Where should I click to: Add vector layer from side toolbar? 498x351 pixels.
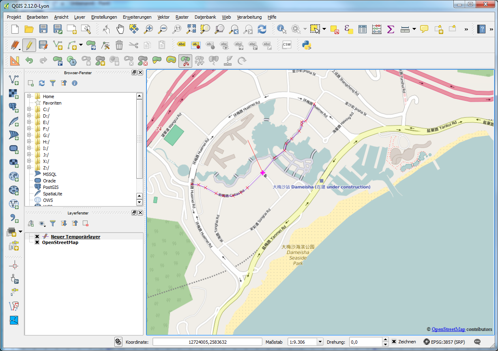(x=14, y=80)
